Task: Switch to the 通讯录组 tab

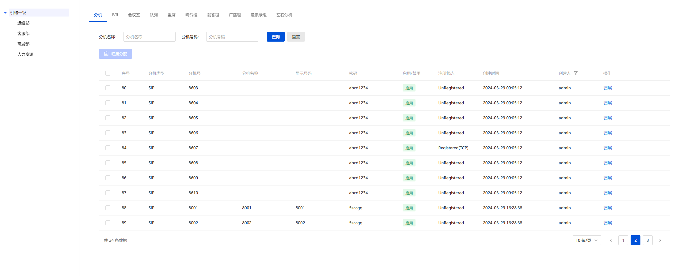Action: 258,15
